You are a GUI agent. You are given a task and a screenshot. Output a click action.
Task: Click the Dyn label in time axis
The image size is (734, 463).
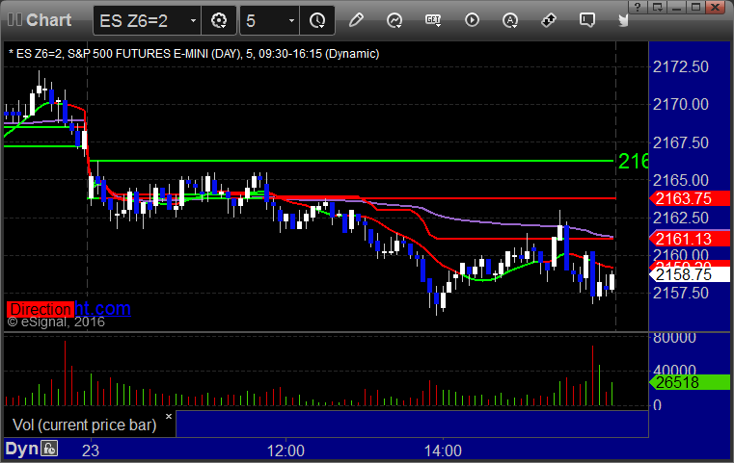(21, 449)
